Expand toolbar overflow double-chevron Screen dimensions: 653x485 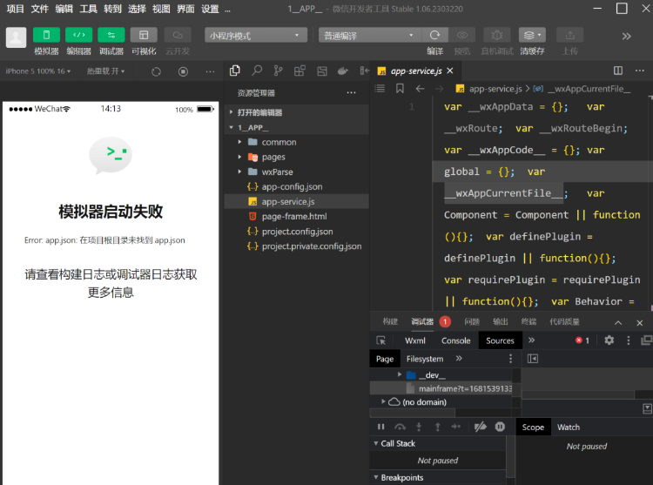pyautogui.click(x=626, y=37)
